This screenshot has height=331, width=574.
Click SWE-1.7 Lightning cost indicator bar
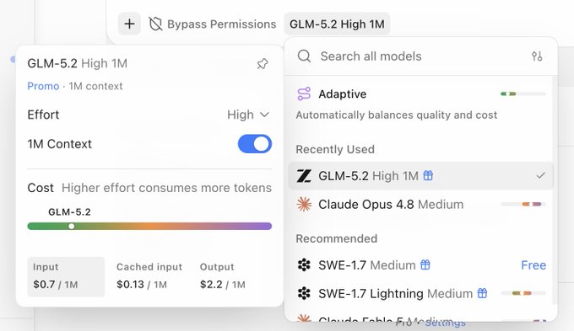click(523, 293)
